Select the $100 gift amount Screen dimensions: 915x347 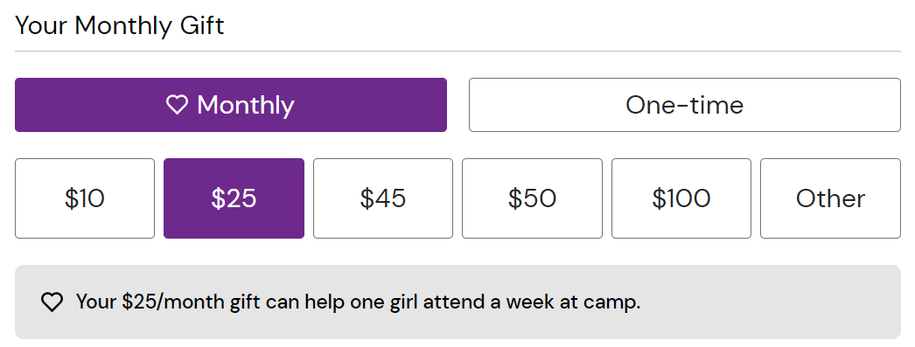(x=681, y=198)
